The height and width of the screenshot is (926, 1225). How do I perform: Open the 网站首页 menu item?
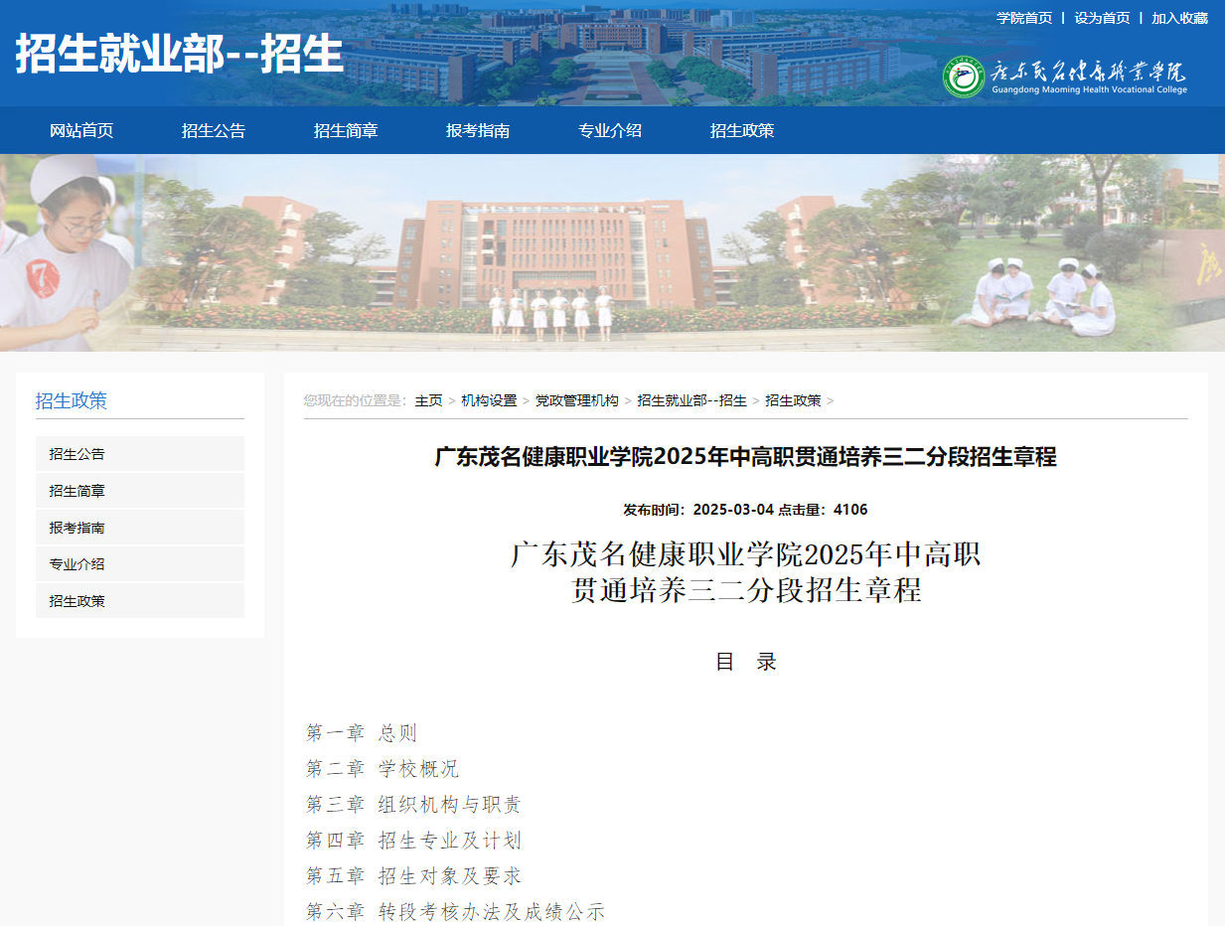point(81,130)
